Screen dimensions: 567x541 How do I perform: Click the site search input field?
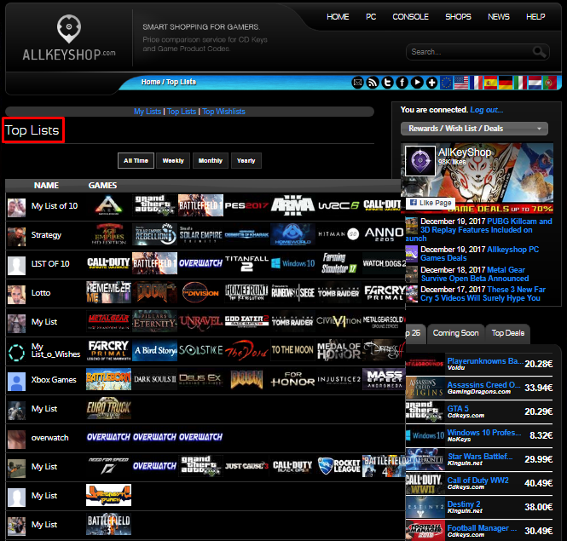click(x=469, y=52)
